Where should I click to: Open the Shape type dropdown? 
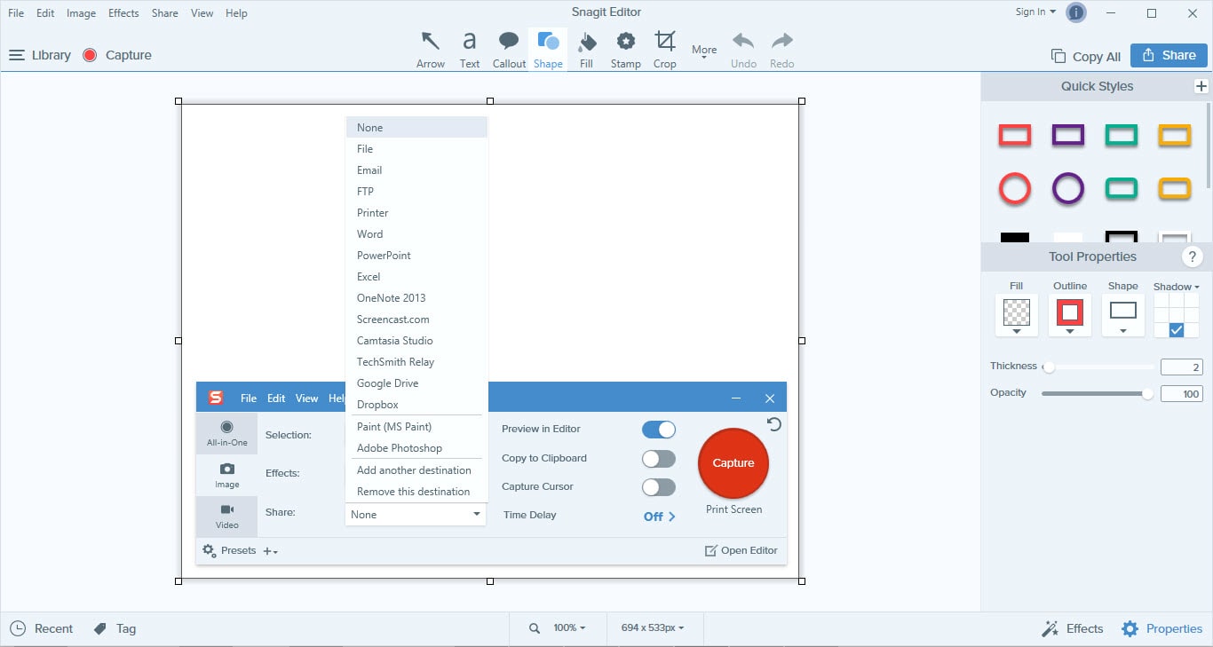1123,316
